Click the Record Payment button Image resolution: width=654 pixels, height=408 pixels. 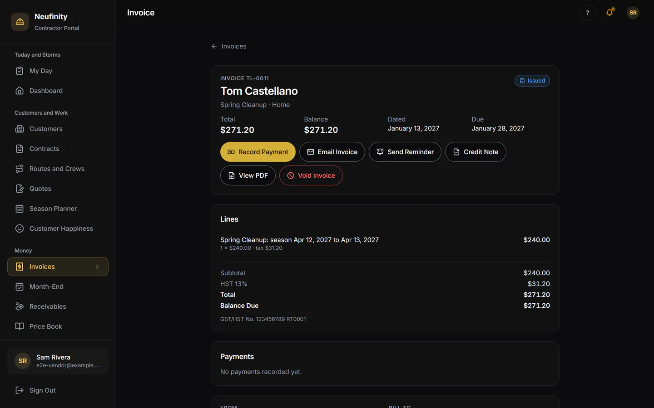[x=258, y=152]
